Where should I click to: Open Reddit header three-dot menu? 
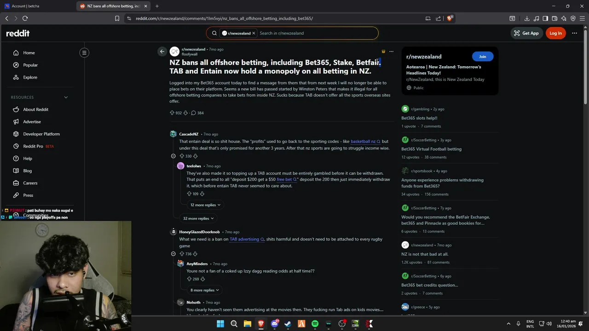[574, 33]
